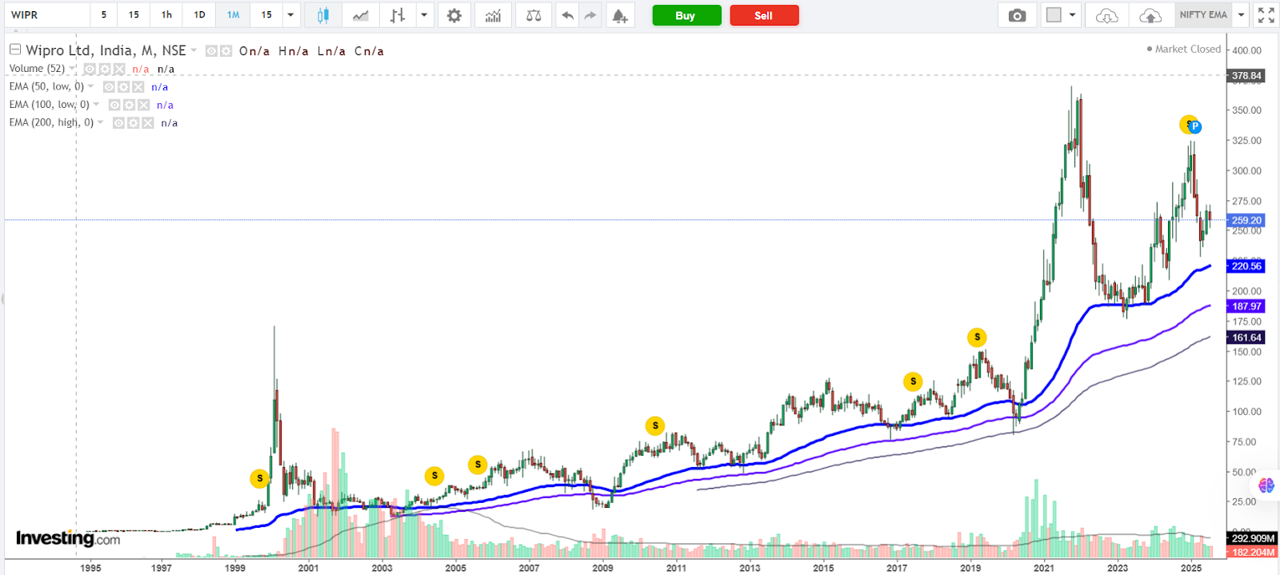The image size is (1280, 575).
Task: Open the Wipro Ltd title dropdown arrow
Action: click(194, 50)
